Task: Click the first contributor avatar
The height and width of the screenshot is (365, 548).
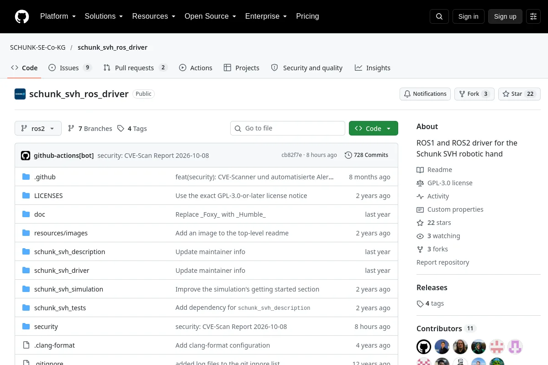Action: pyautogui.click(x=424, y=347)
